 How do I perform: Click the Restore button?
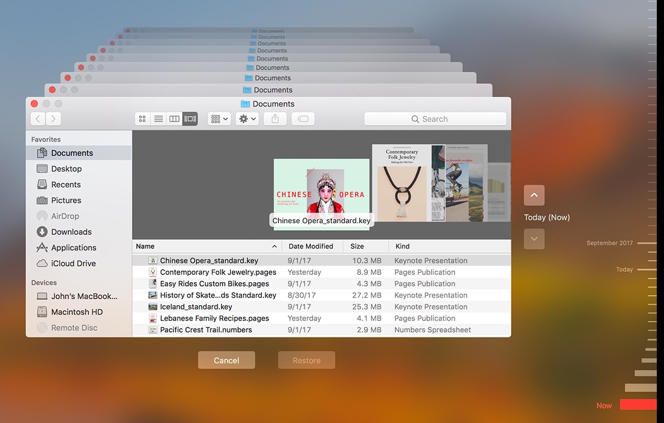point(307,360)
